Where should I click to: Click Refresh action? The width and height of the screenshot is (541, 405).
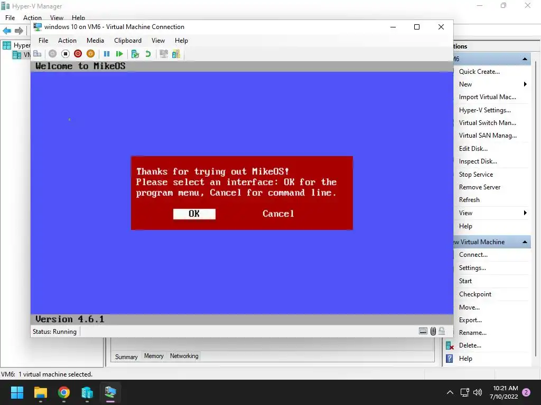[x=469, y=200]
